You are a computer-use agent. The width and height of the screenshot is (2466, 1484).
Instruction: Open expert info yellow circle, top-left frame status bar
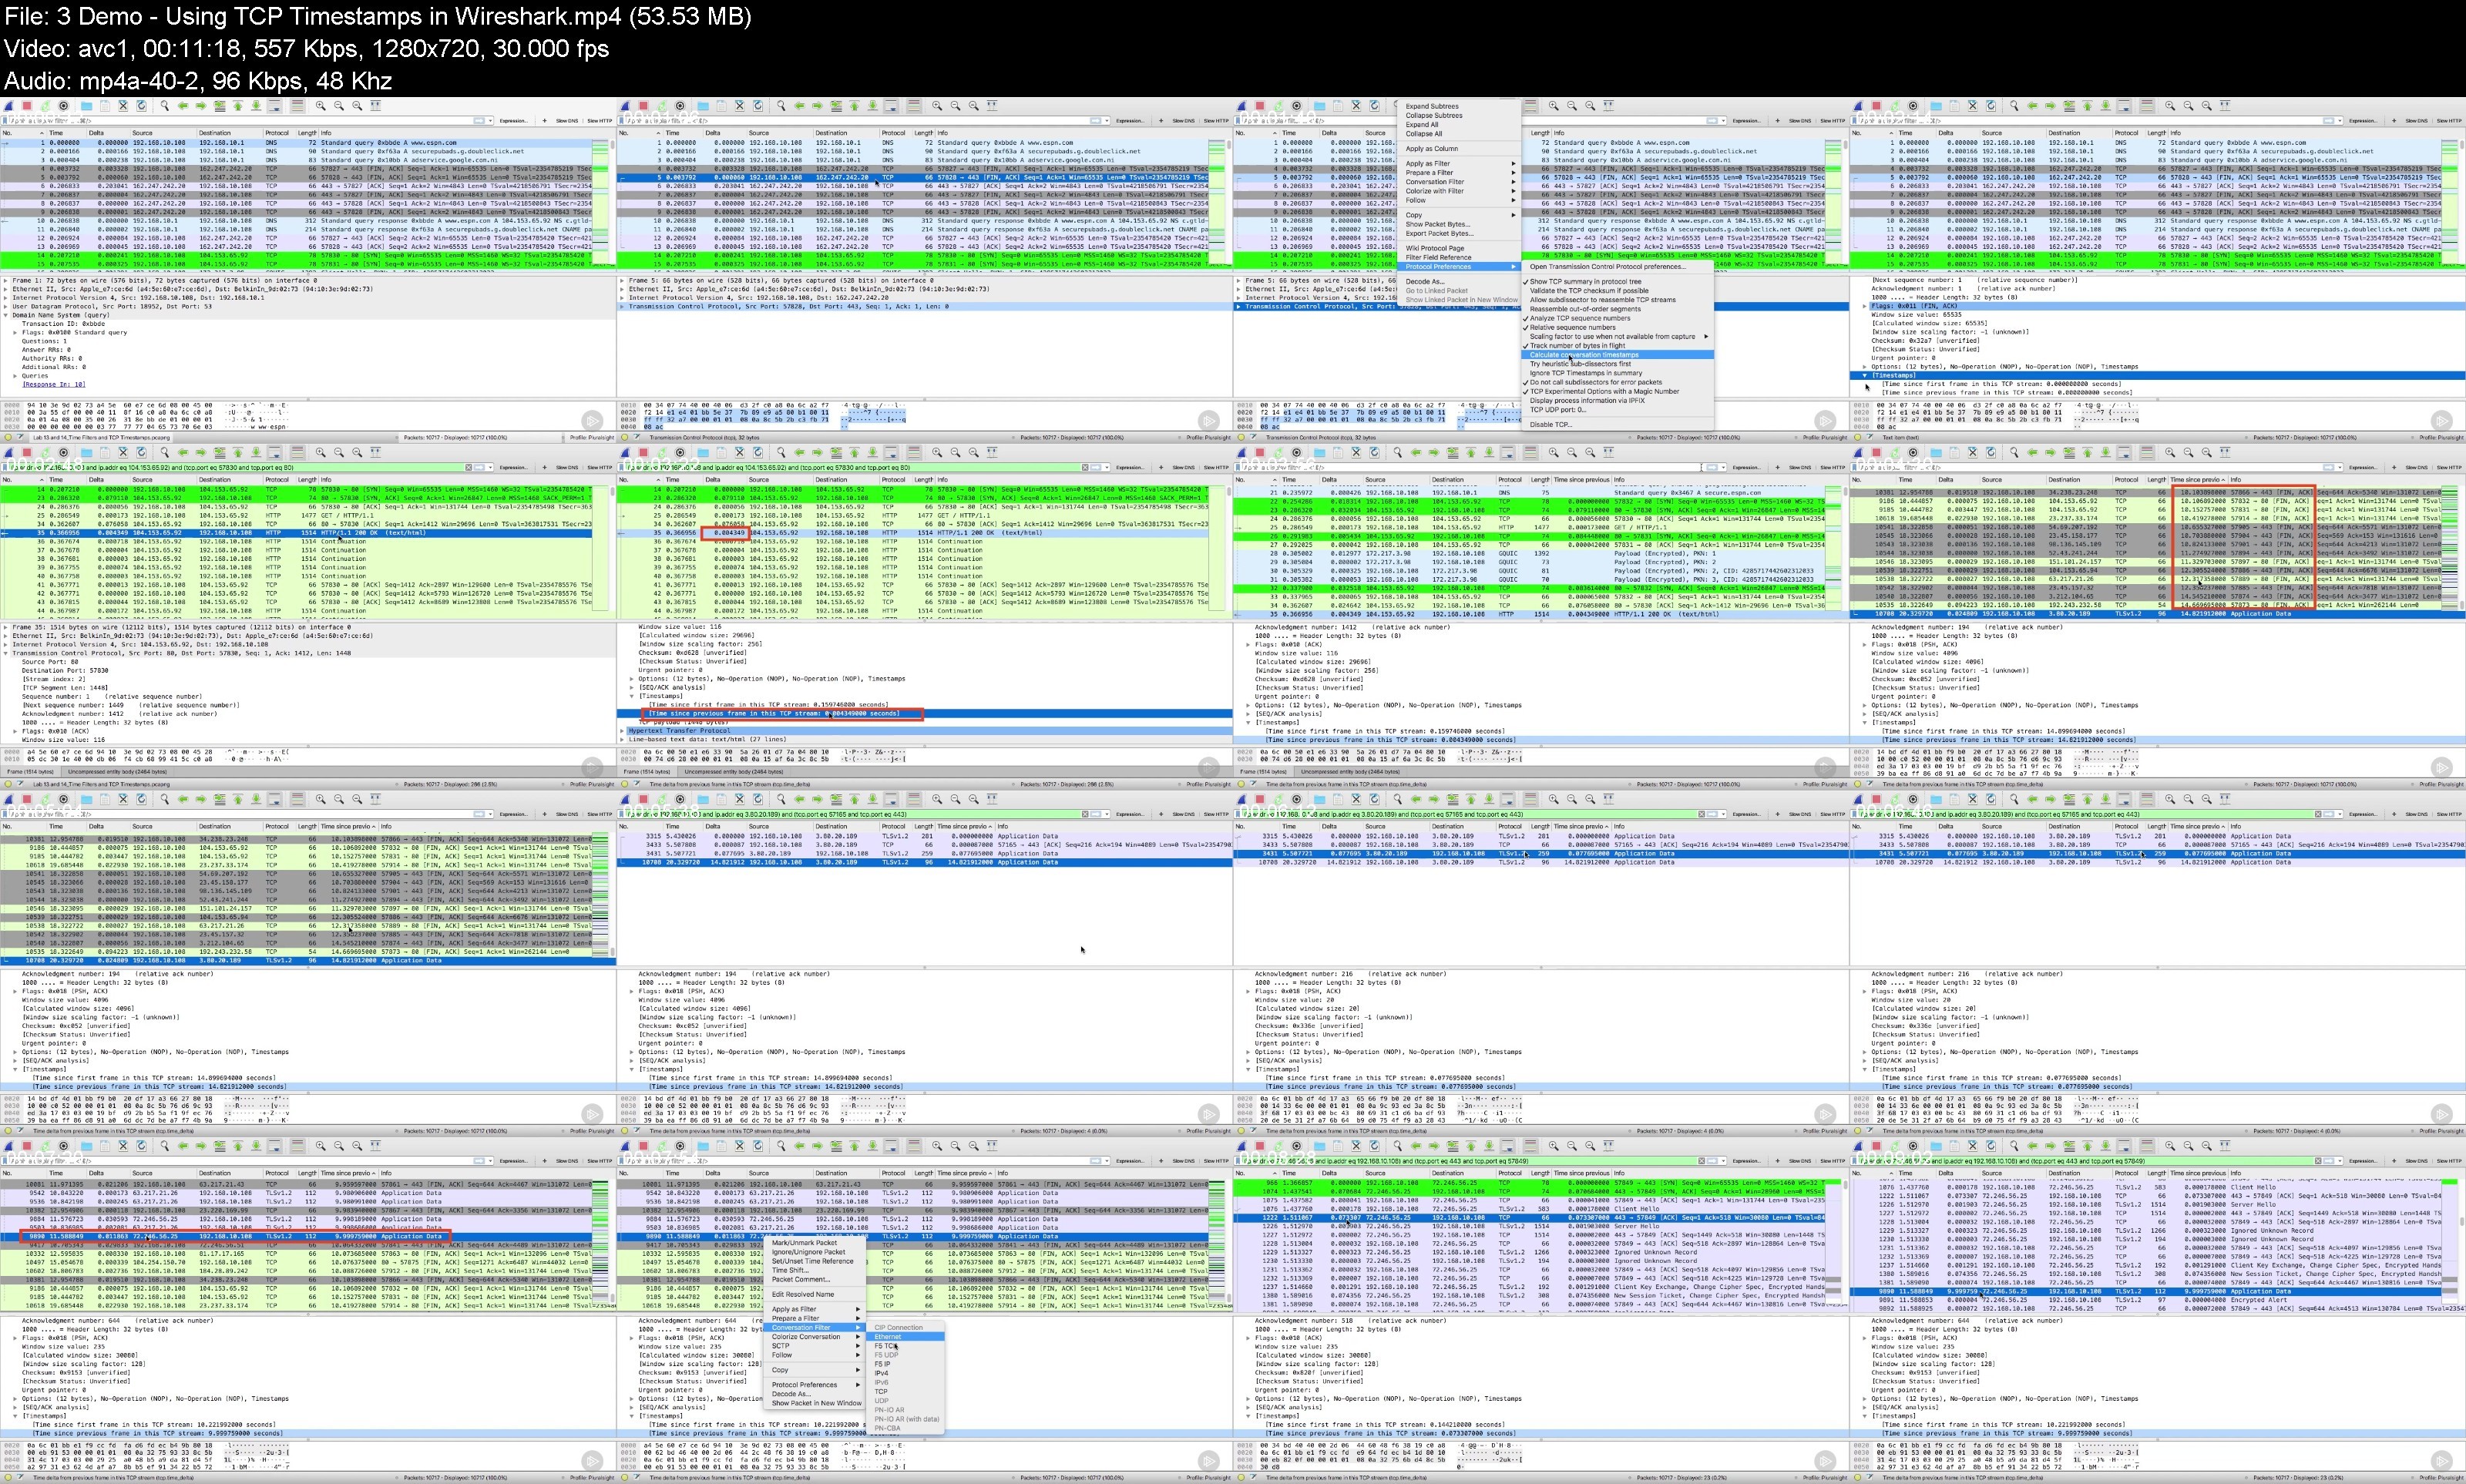(8, 437)
